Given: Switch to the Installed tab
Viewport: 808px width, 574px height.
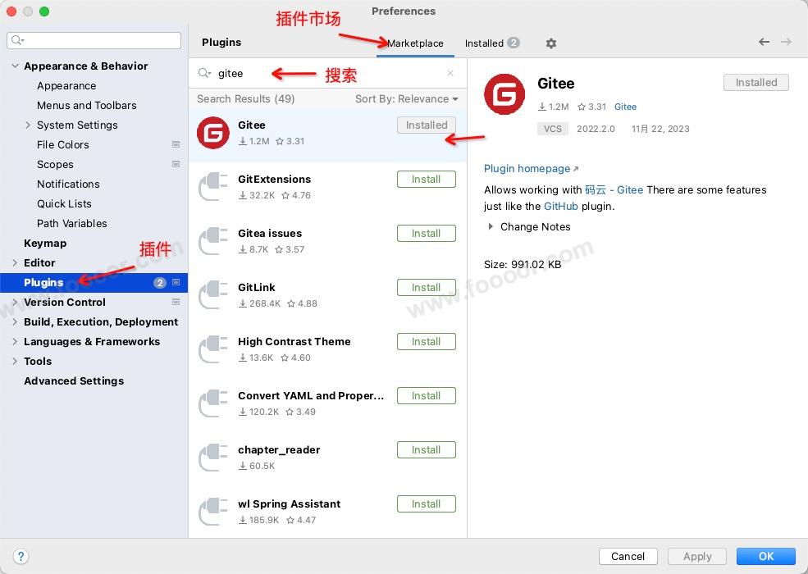Looking at the screenshot, I should (x=491, y=43).
